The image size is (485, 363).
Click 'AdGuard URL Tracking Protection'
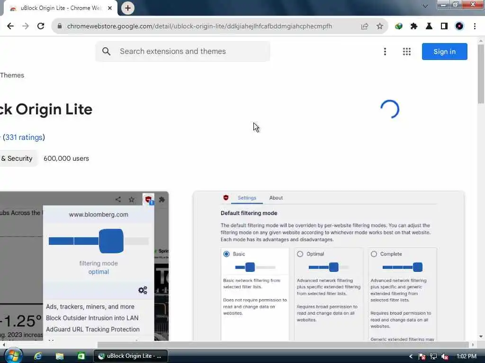coord(93,329)
